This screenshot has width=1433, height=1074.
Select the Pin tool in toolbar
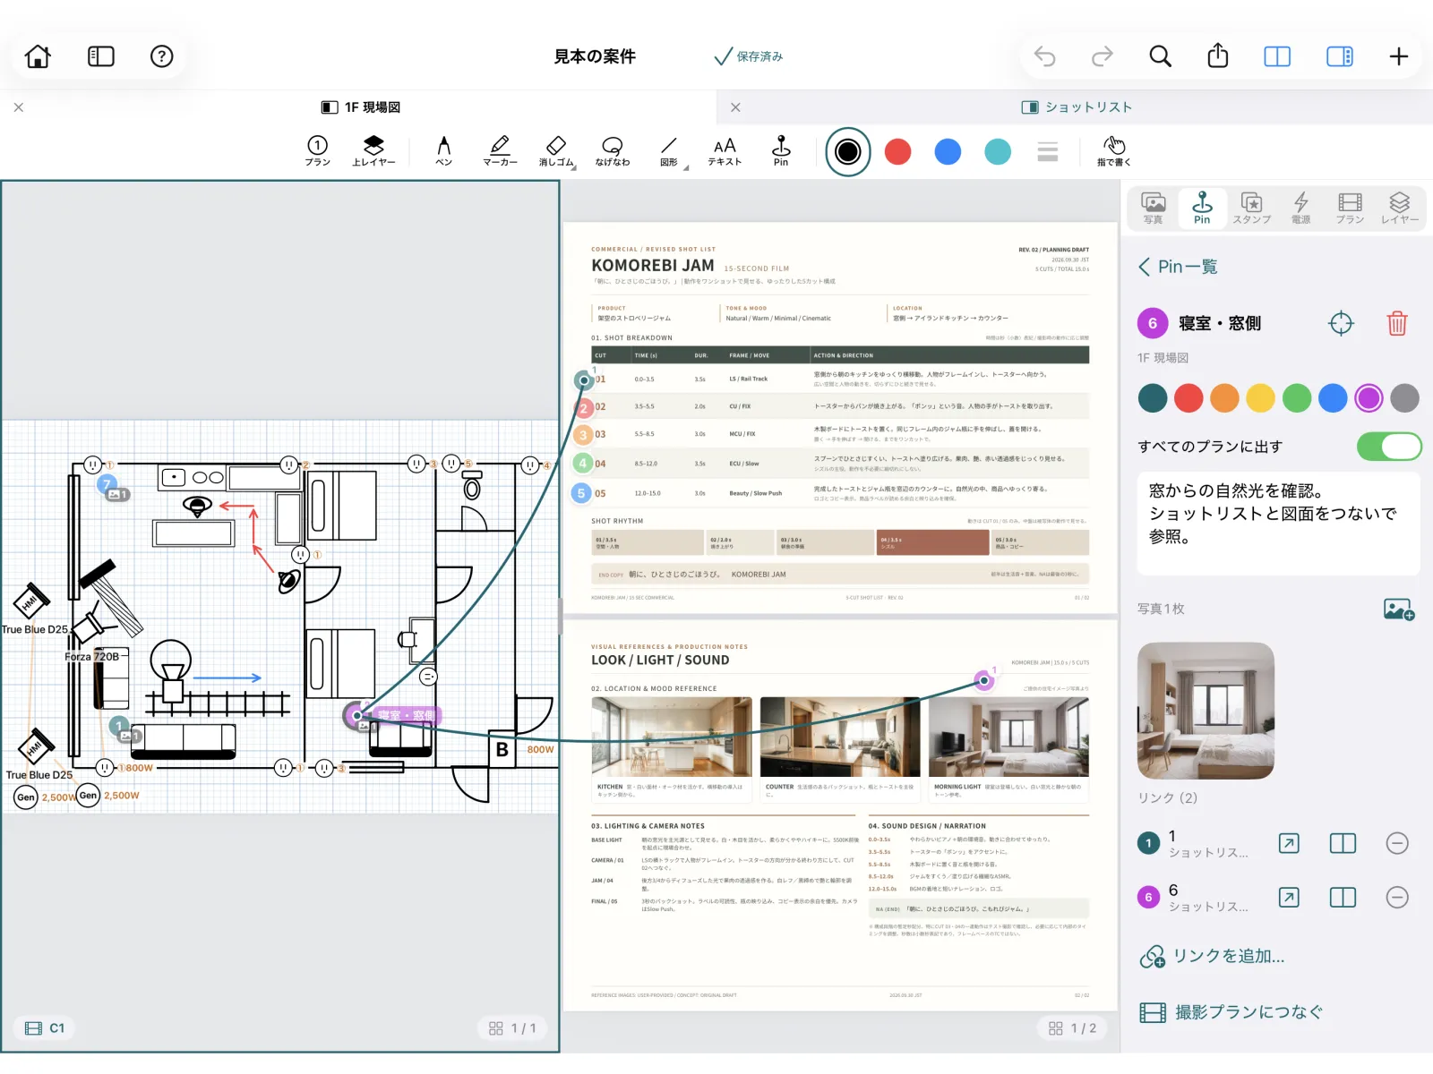(781, 150)
